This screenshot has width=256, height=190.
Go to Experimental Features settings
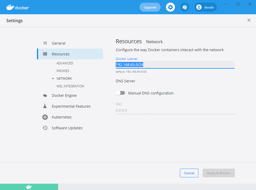[x=70, y=106]
